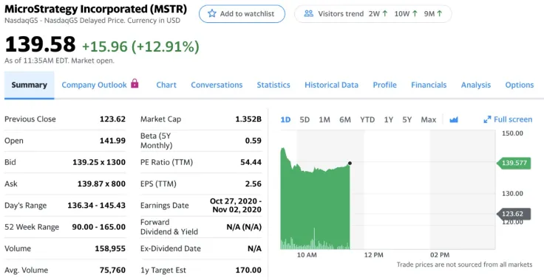Screen dimensions: 544x280
Task: Click Day's Range 136.34 - 145.43
Action: pyautogui.click(x=96, y=206)
